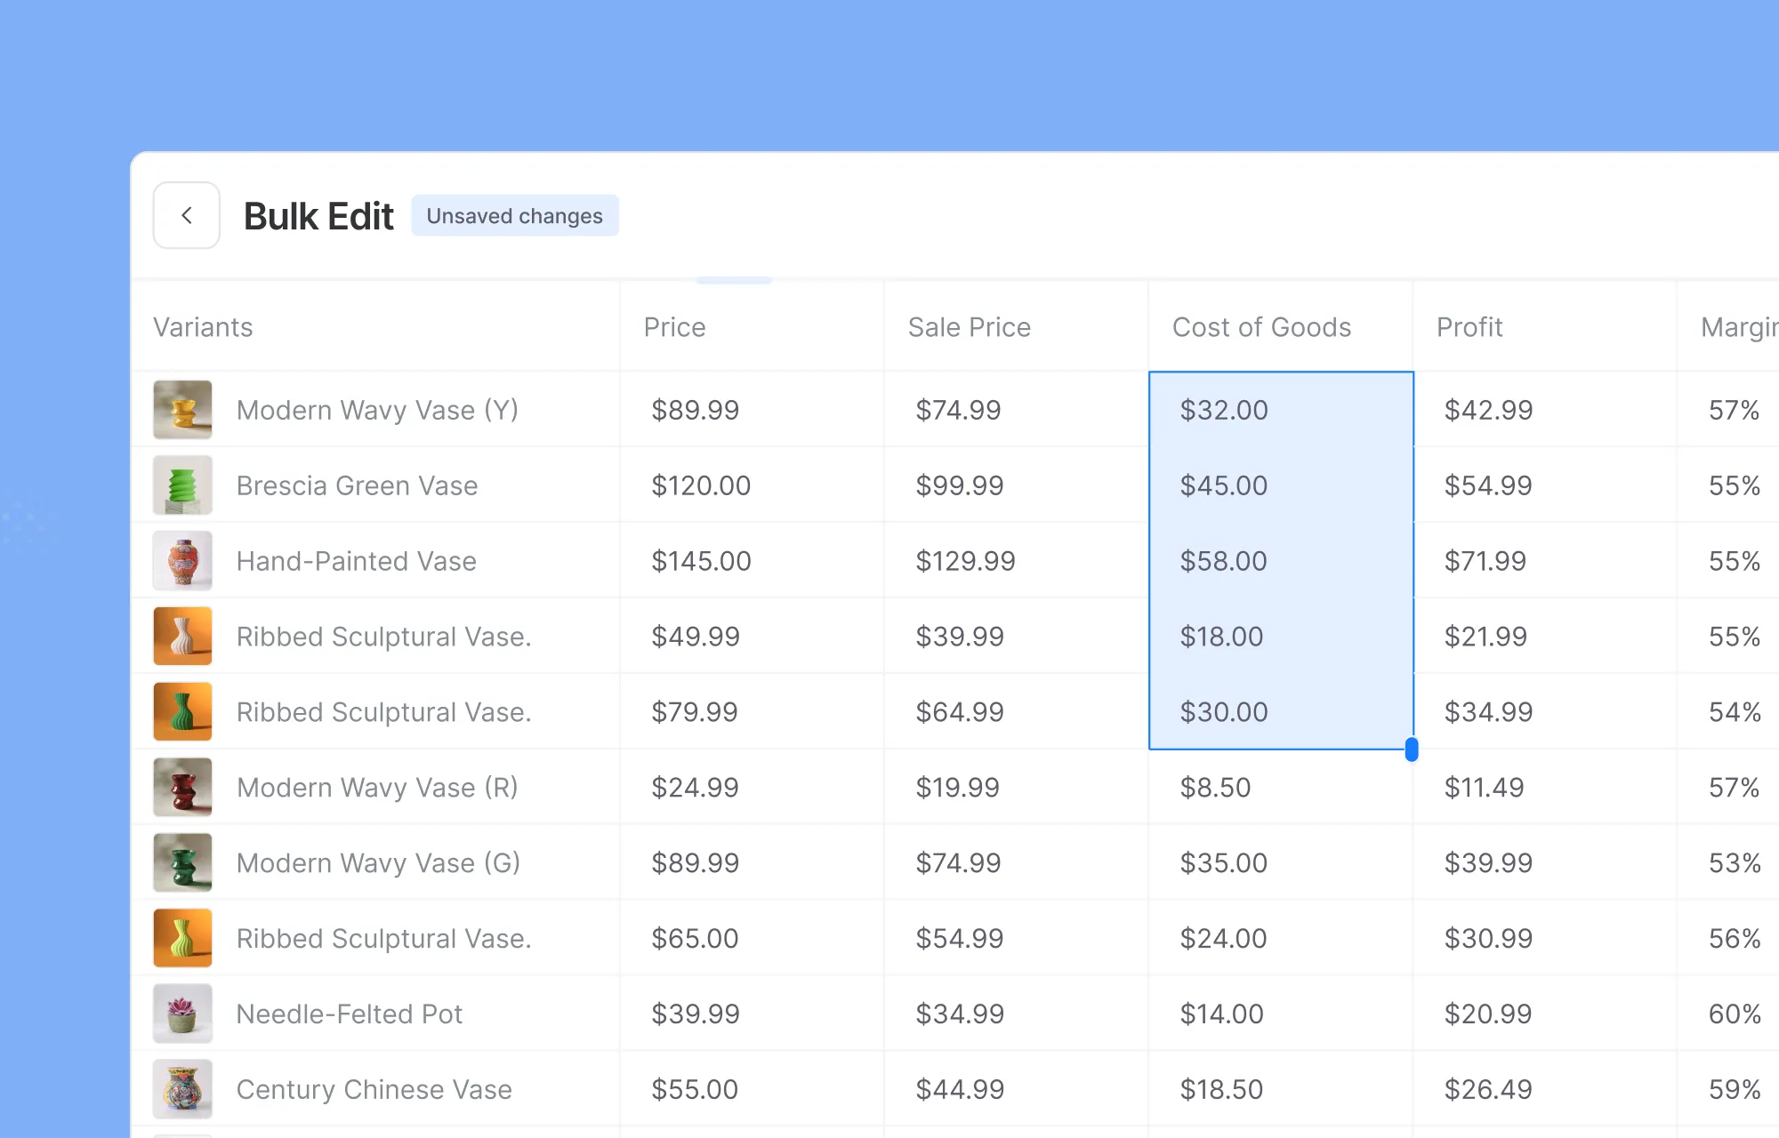Edit the $99.99 sale price cell
Image resolution: width=1779 pixels, height=1138 pixels.
(x=1017, y=485)
